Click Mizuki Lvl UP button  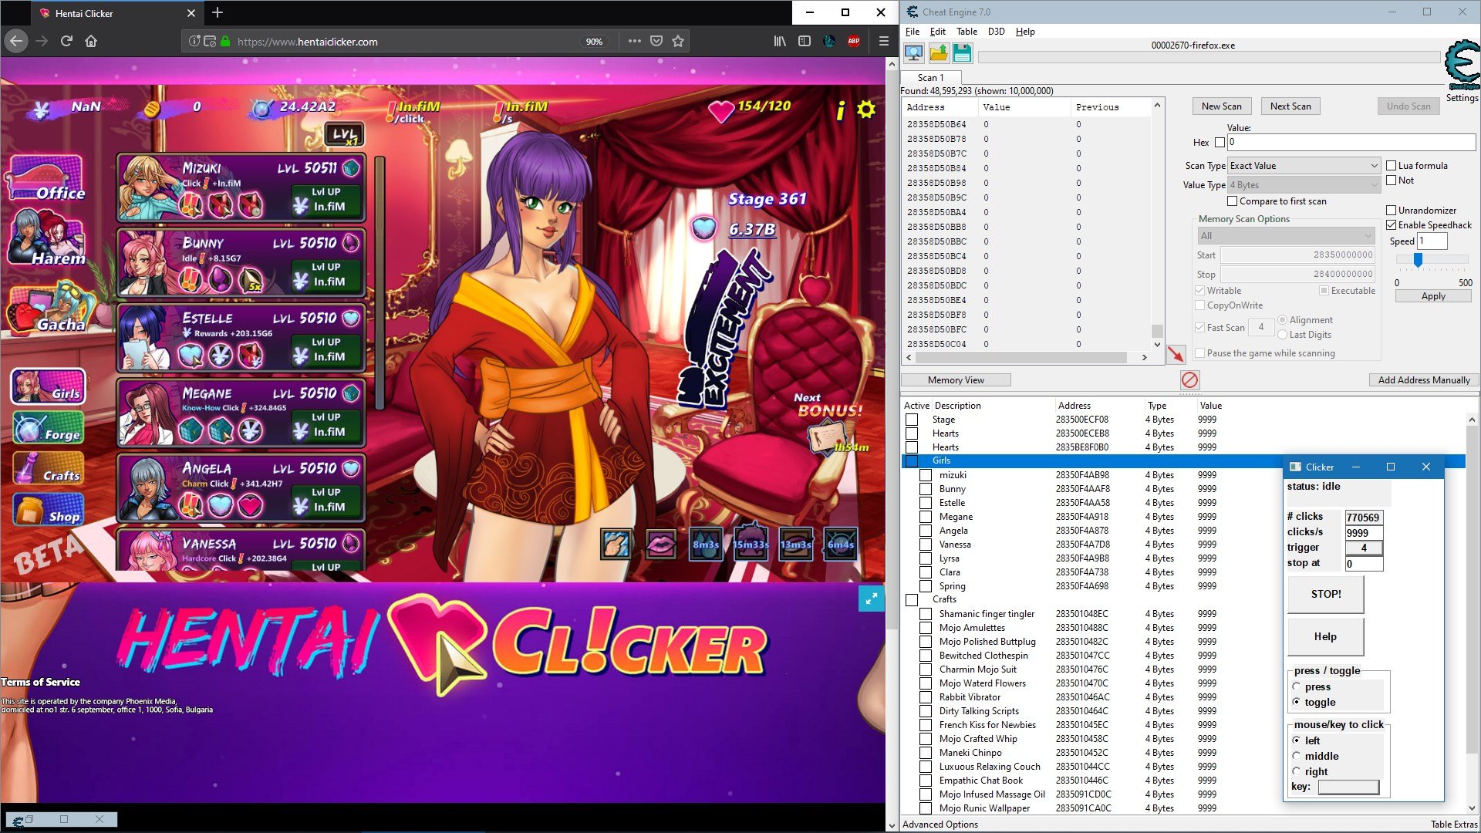pyautogui.click(x=326, y=200)
